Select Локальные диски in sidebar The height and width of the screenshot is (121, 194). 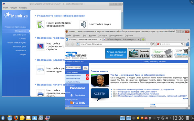pos(19,47)
